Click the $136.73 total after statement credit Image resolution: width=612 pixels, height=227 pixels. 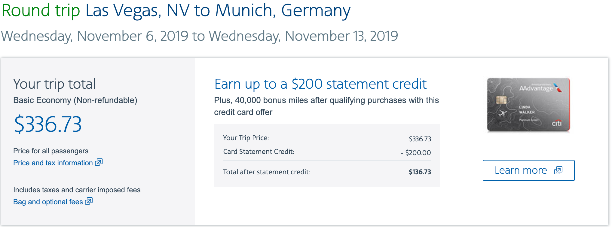(x=420, y=172)
